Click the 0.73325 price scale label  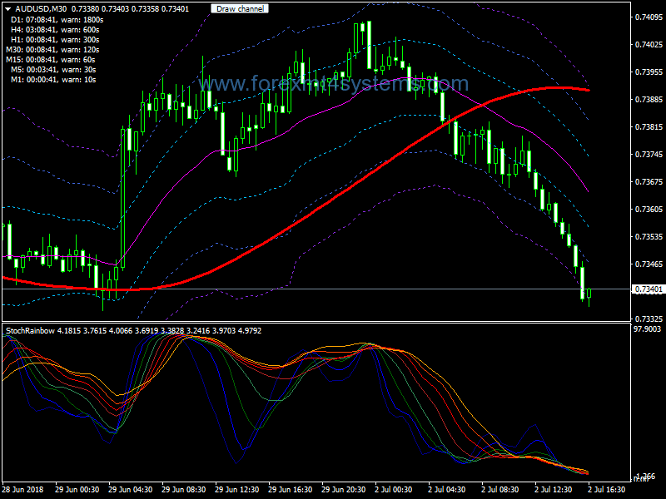click(x=648, y=319)
